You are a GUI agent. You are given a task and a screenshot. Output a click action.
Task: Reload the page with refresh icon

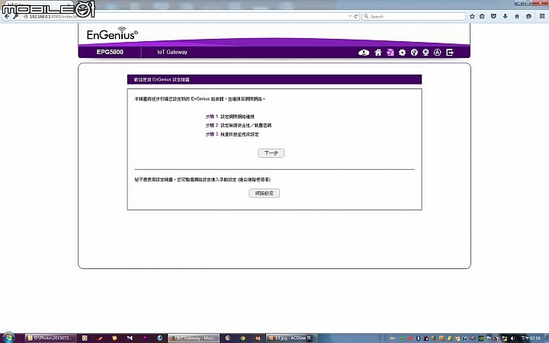pyautogui.click(x=356, y=17)
